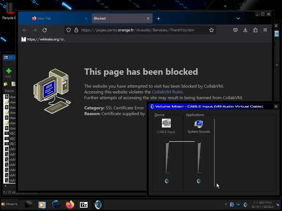This screenshot has width=282, height=211.
Task: Open the Firefox downloads panel
Action: [245, 30]
